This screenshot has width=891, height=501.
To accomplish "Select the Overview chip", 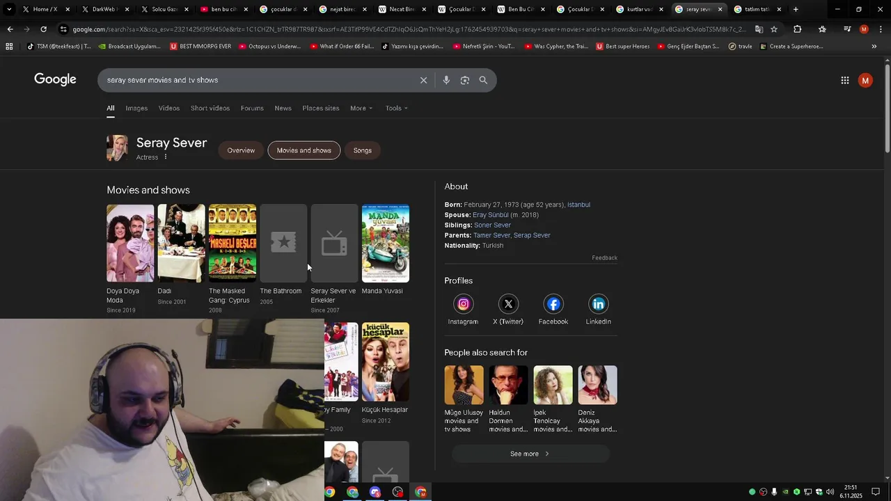I will coord(241,150).
